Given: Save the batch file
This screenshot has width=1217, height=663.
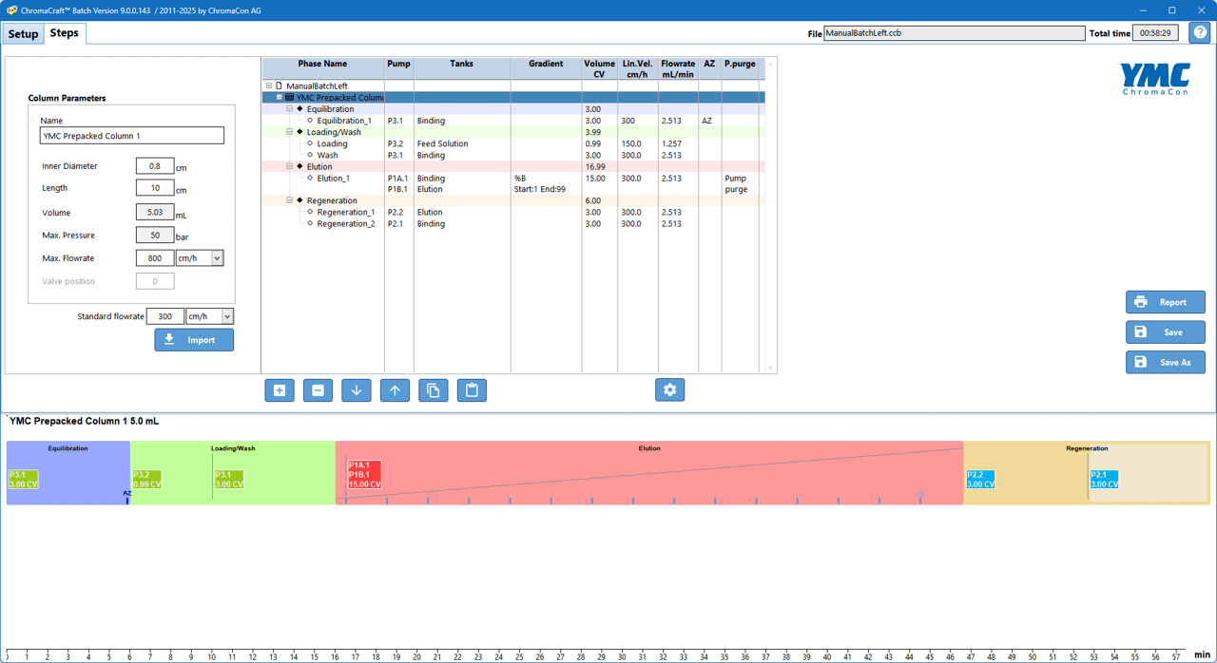Looking at the screenshot, I should 1166,332.
